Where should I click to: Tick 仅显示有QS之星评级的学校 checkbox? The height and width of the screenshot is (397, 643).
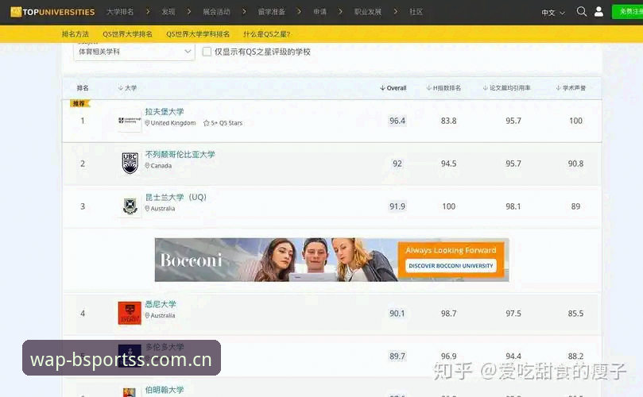207,52
